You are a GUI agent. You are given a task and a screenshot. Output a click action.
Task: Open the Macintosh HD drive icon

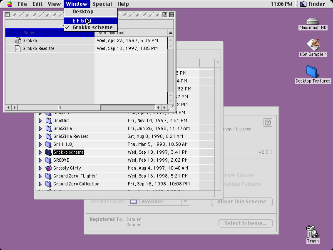pos(313,21)
